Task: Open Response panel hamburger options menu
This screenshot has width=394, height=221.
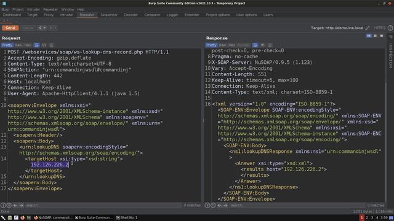Action: (270, 45)
